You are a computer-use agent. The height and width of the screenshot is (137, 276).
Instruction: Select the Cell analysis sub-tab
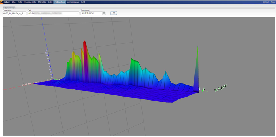tap(10, 8)
